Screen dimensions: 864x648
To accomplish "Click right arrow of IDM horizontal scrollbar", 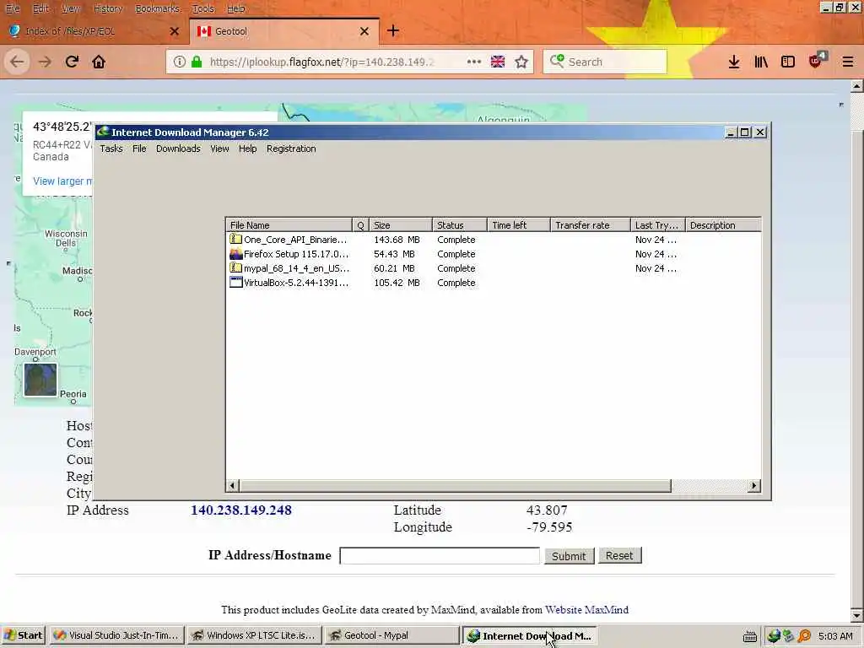I will tap(754, 485).
